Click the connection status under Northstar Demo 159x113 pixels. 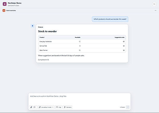point(14,6)
